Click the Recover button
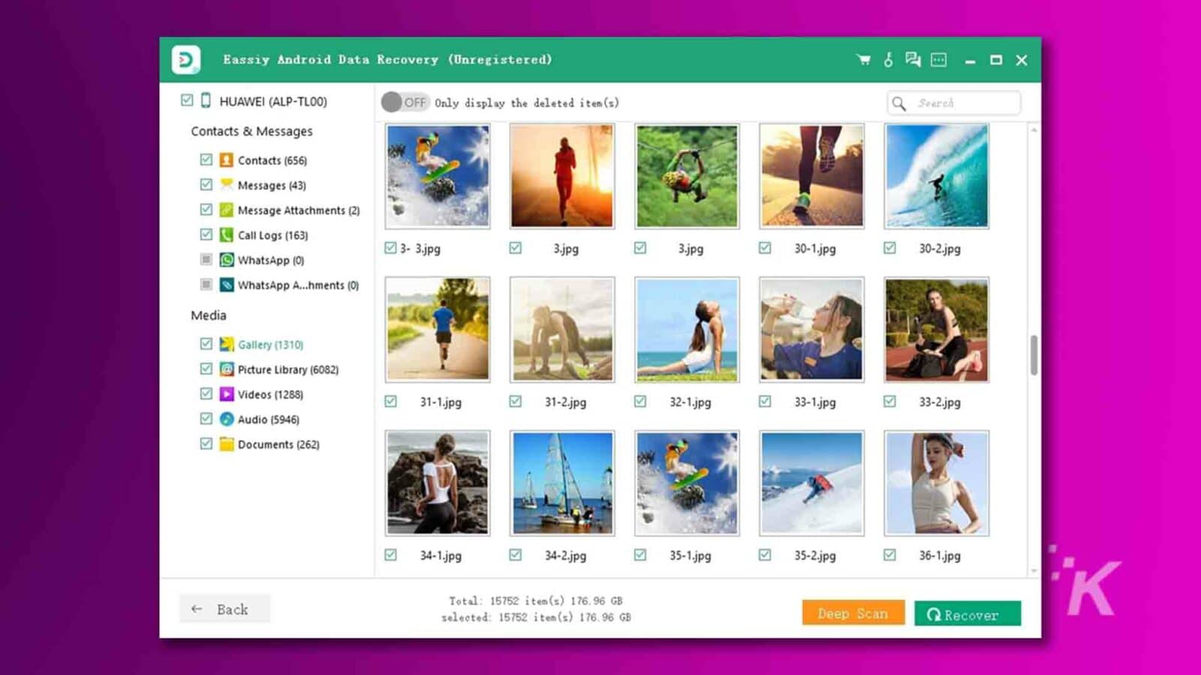The image size is (1201, 675). (x=968, y=614)
